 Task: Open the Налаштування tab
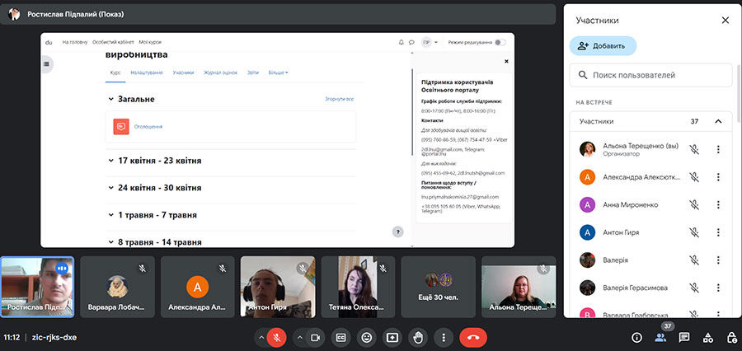pos(147,73)
